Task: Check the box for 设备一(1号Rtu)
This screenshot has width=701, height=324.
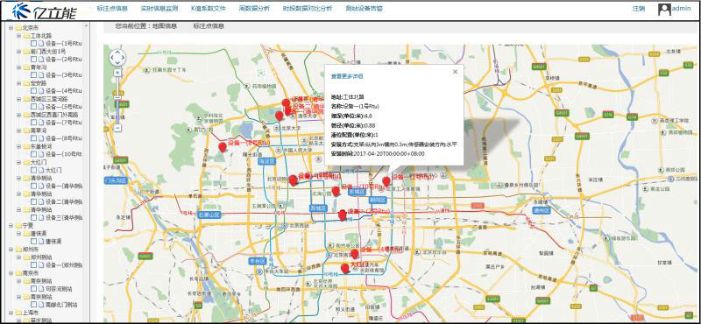Action: point(33,44)
